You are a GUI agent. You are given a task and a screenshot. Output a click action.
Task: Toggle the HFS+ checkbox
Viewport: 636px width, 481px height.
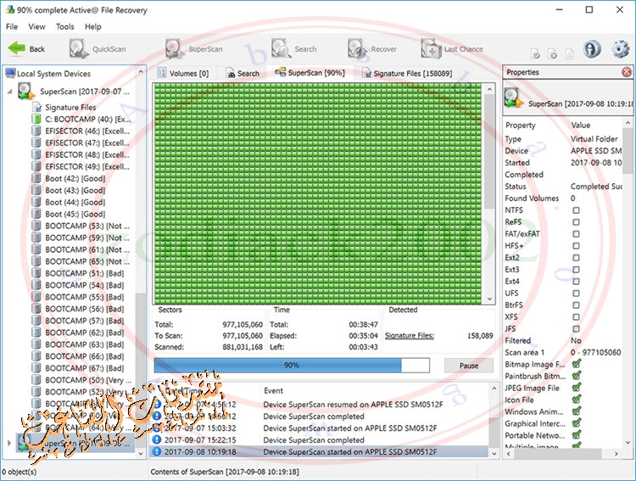(576, 245)
